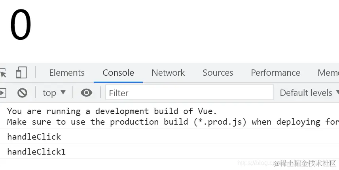Screen dimensions: 339x170
Task: Open the top JavaScript context dropdown
Action: [x=49, y=93]
